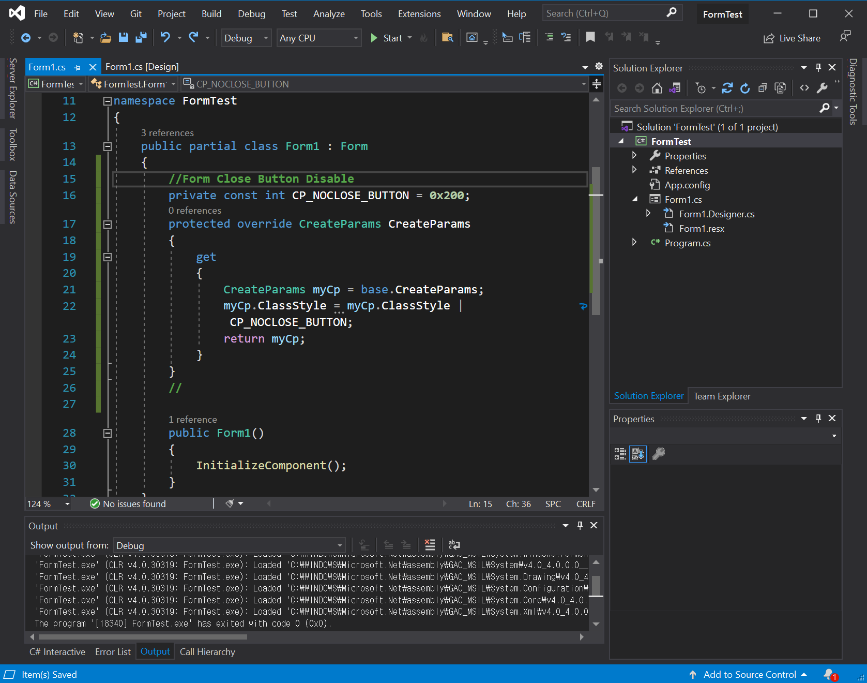Click Clear All icon in Output panel
This screenshot has height=683, width=867.
point(430,545)
